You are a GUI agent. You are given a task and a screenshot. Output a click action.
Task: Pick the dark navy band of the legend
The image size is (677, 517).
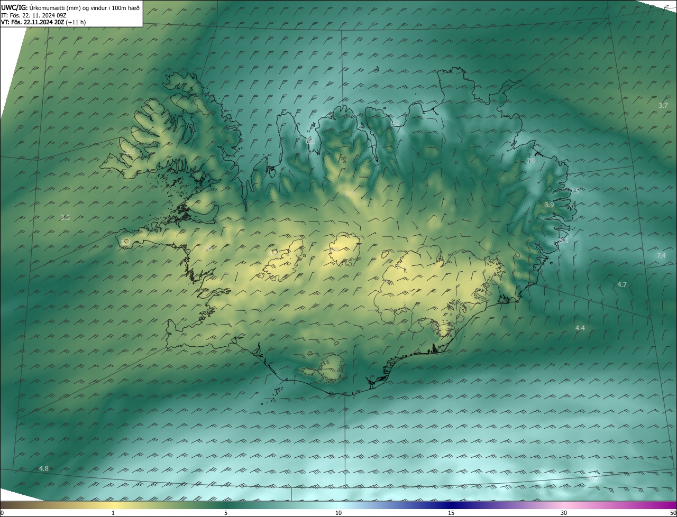(x=450, y=505)
